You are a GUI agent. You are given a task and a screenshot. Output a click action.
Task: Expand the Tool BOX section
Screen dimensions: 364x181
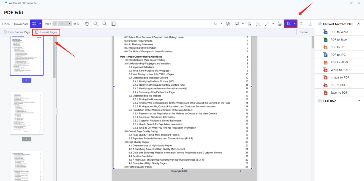pos(358,101)
